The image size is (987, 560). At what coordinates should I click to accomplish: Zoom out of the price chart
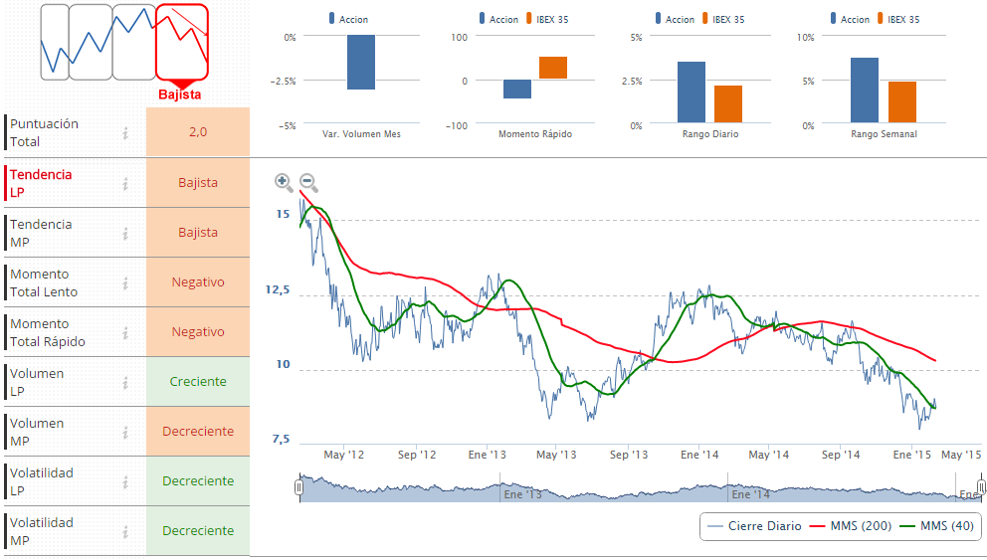click(308, 182)
